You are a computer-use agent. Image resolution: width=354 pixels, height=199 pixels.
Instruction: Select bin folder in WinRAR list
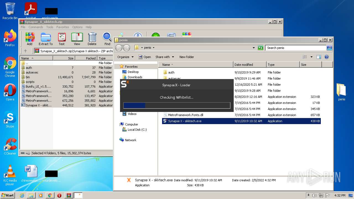pos(66,77)
